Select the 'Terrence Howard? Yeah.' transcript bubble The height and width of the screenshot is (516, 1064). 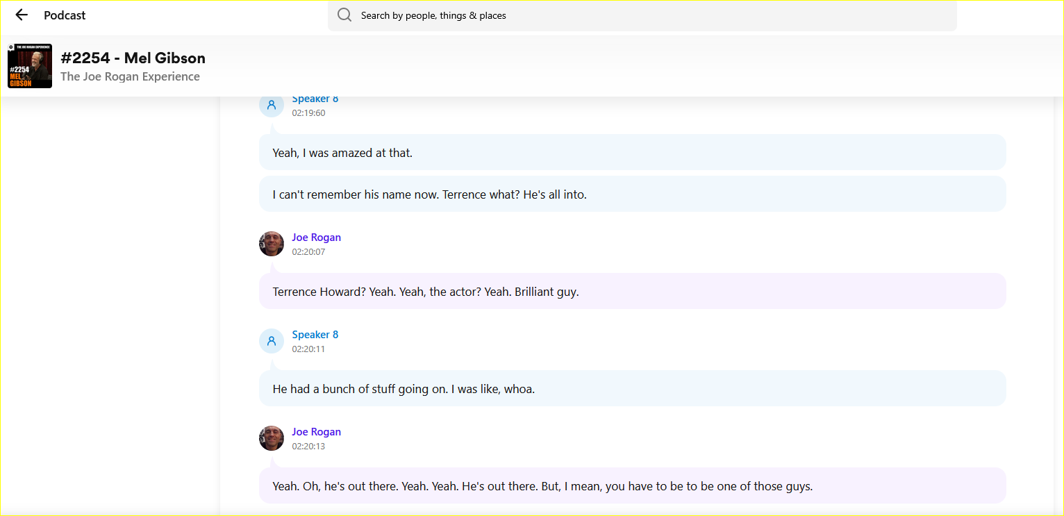(x=632, y=291)
